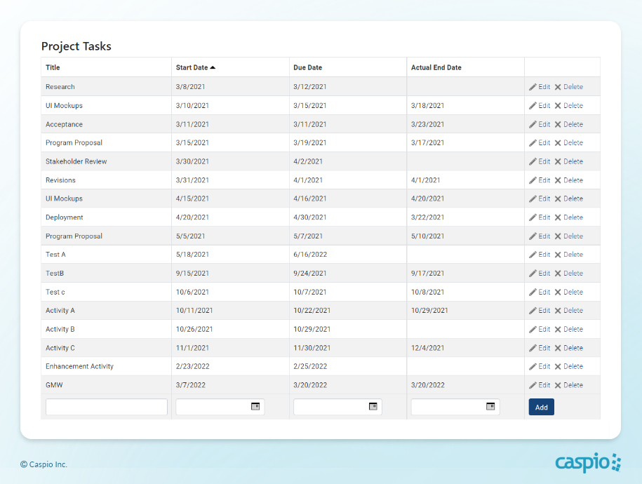Viewport: 642px width, 484px height.
Task: Click the Caspio logo
Action: [x=588, y=463]
